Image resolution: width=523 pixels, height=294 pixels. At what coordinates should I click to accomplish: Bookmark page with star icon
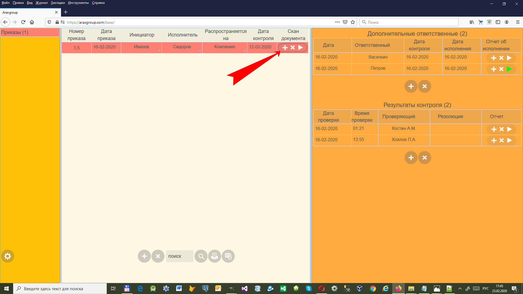click(353, 22)
